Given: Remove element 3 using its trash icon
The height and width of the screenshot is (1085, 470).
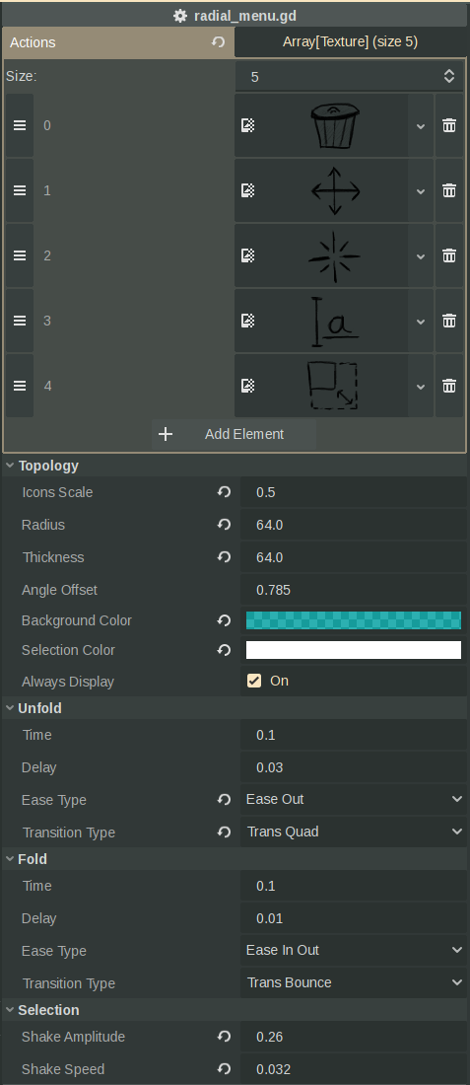Looking at the screenshot, I should coord(449,321).
